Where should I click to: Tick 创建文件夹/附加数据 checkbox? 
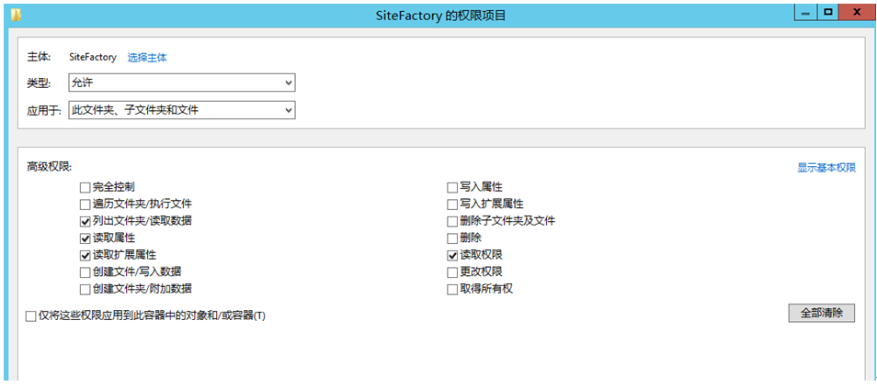(85, 289)
